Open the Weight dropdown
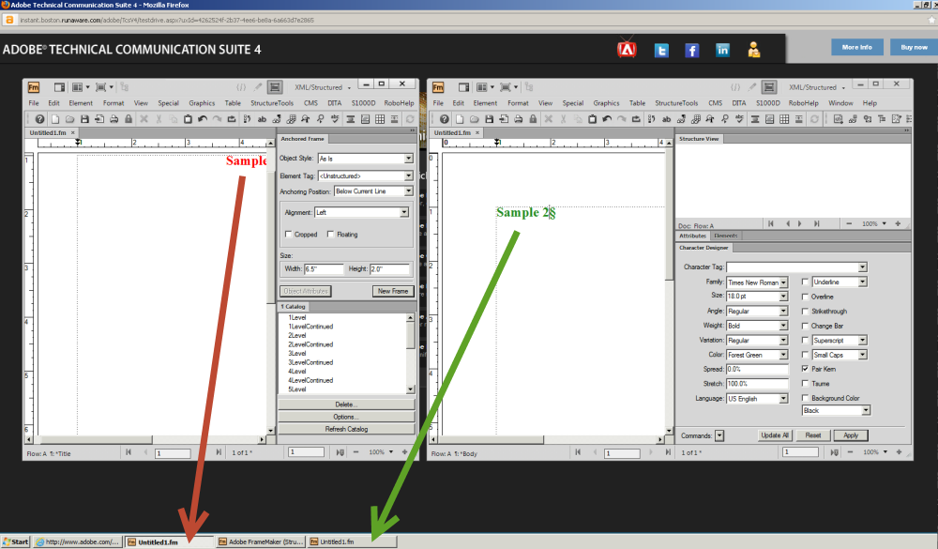This screenshot has width=938, height=549. 783,326
